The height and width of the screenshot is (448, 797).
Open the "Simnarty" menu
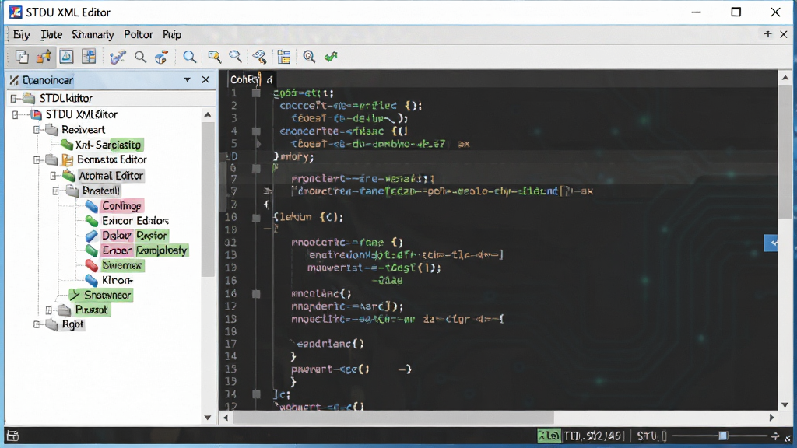(93, 34)
